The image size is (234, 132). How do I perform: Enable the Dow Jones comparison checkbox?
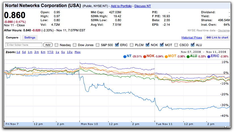click(x=75, y=45)
